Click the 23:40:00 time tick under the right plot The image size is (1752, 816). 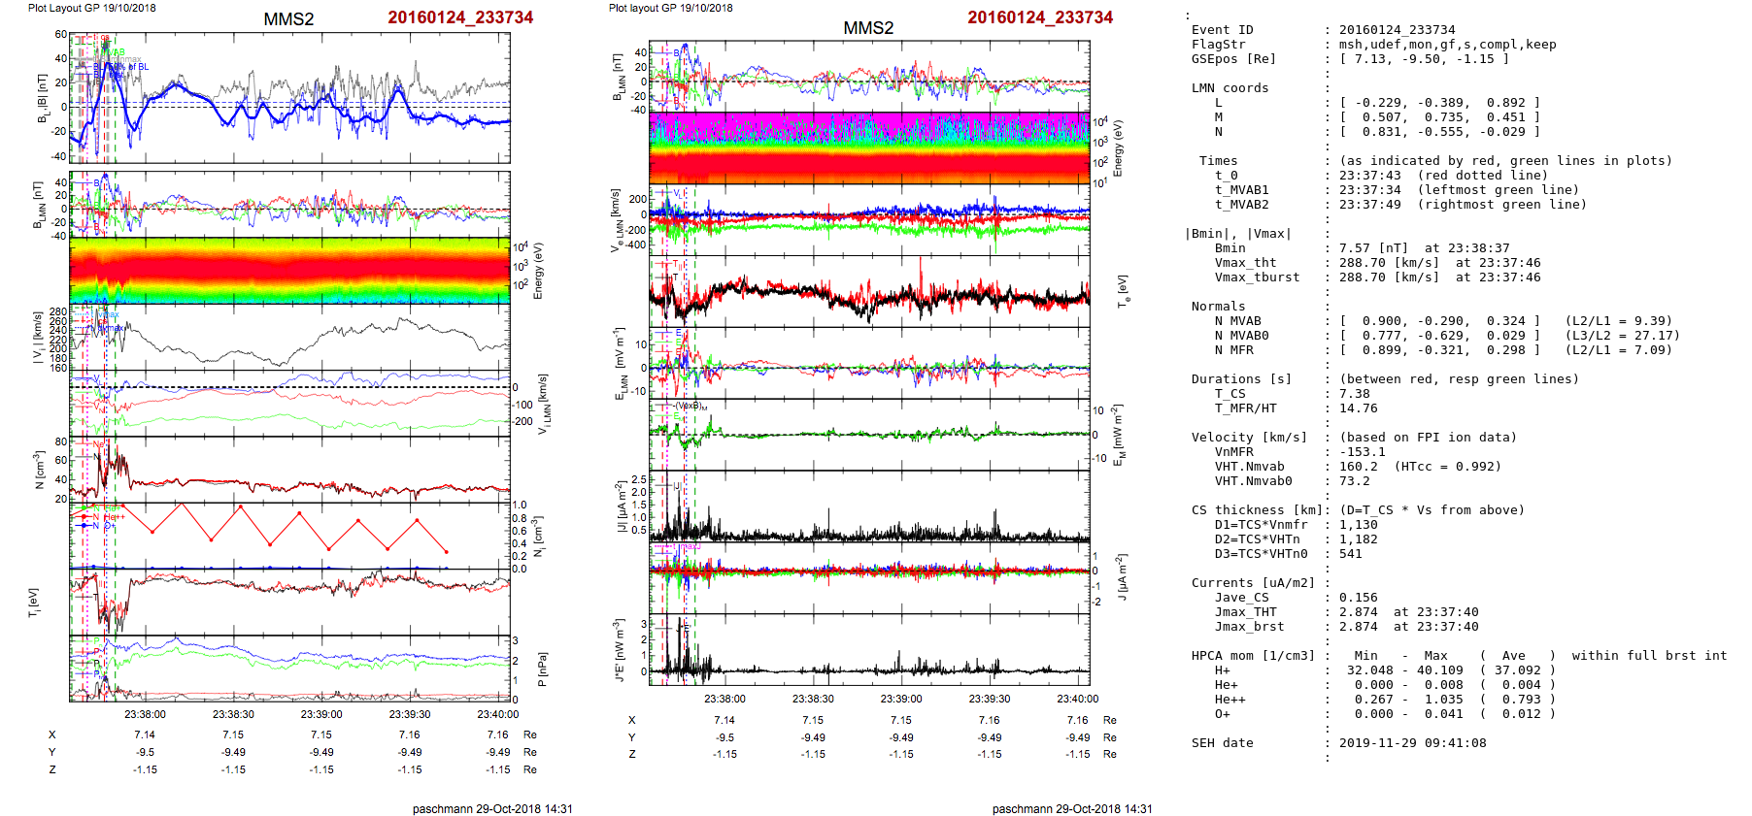click(1077, 699)
